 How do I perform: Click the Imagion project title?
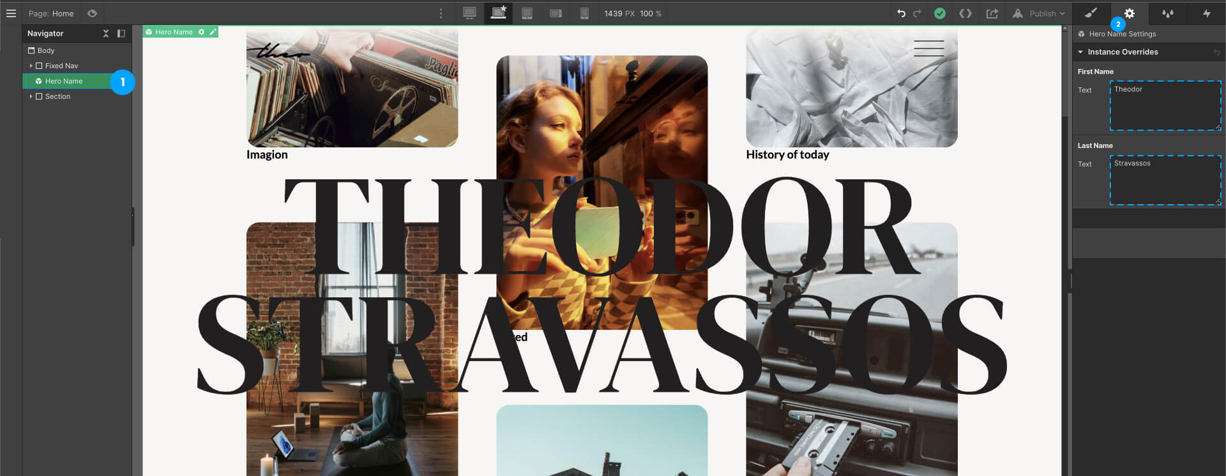point(267,154)
